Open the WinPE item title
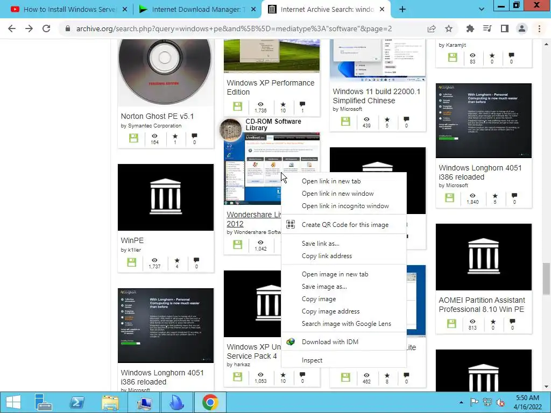Viewport: 551px width, 413px height. click(x=132, y=240)
